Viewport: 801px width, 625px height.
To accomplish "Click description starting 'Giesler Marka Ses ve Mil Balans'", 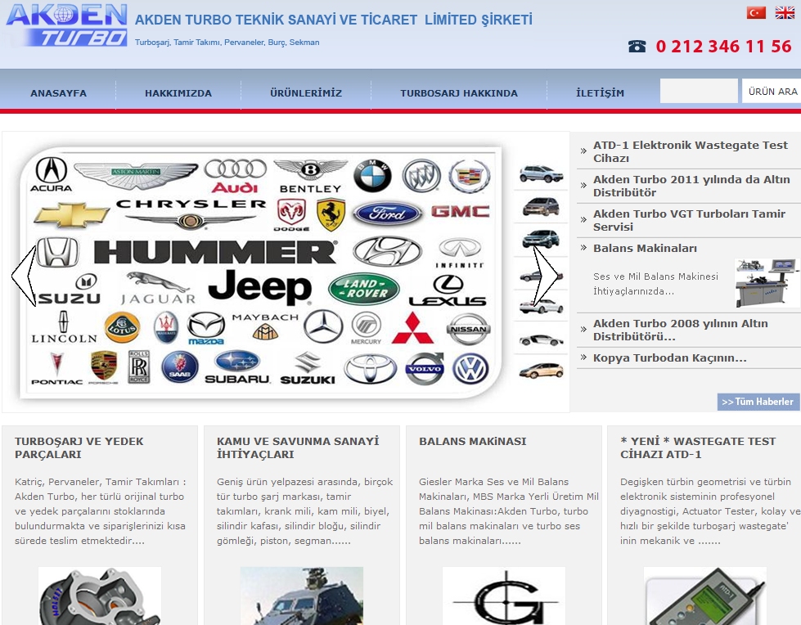I will tap(509, 511).
